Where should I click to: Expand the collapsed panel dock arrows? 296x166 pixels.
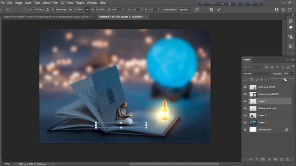(x=293, y=15)
